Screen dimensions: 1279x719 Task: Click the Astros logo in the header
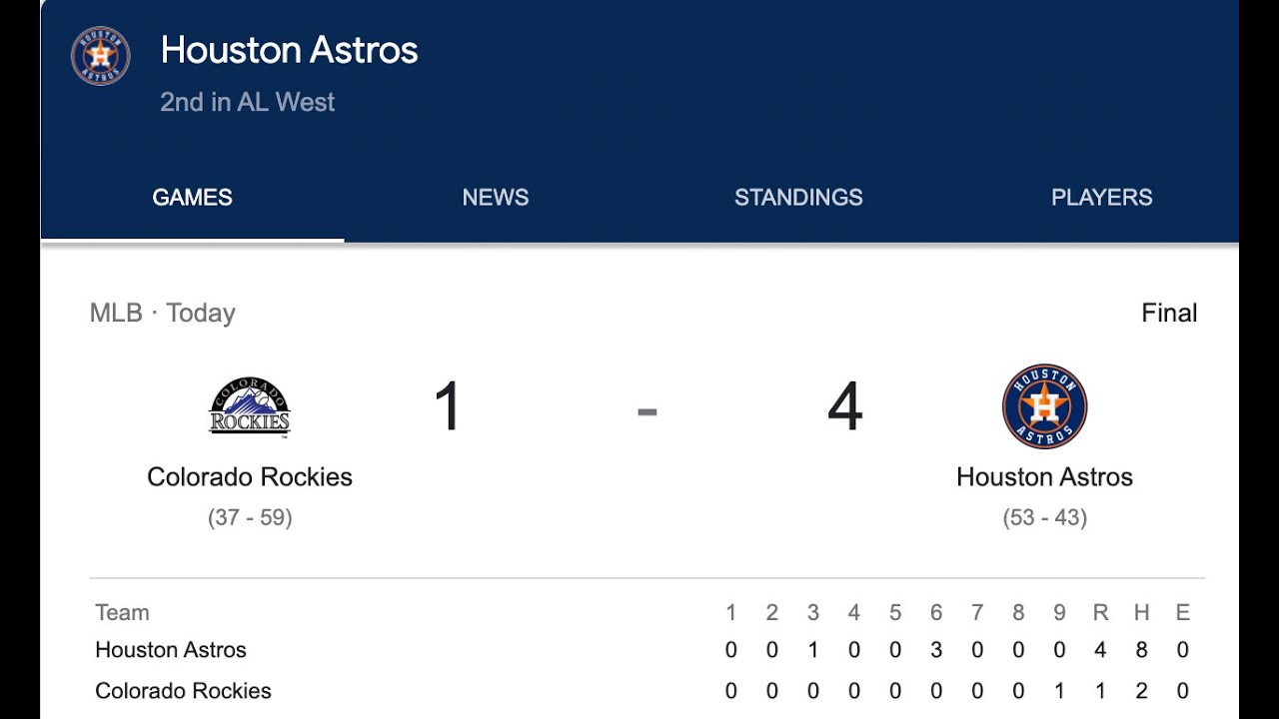tap(101, 56)
